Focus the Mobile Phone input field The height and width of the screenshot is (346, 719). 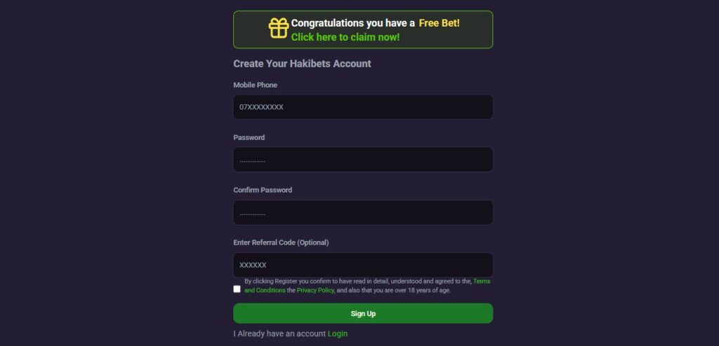[x=363, y=107]
